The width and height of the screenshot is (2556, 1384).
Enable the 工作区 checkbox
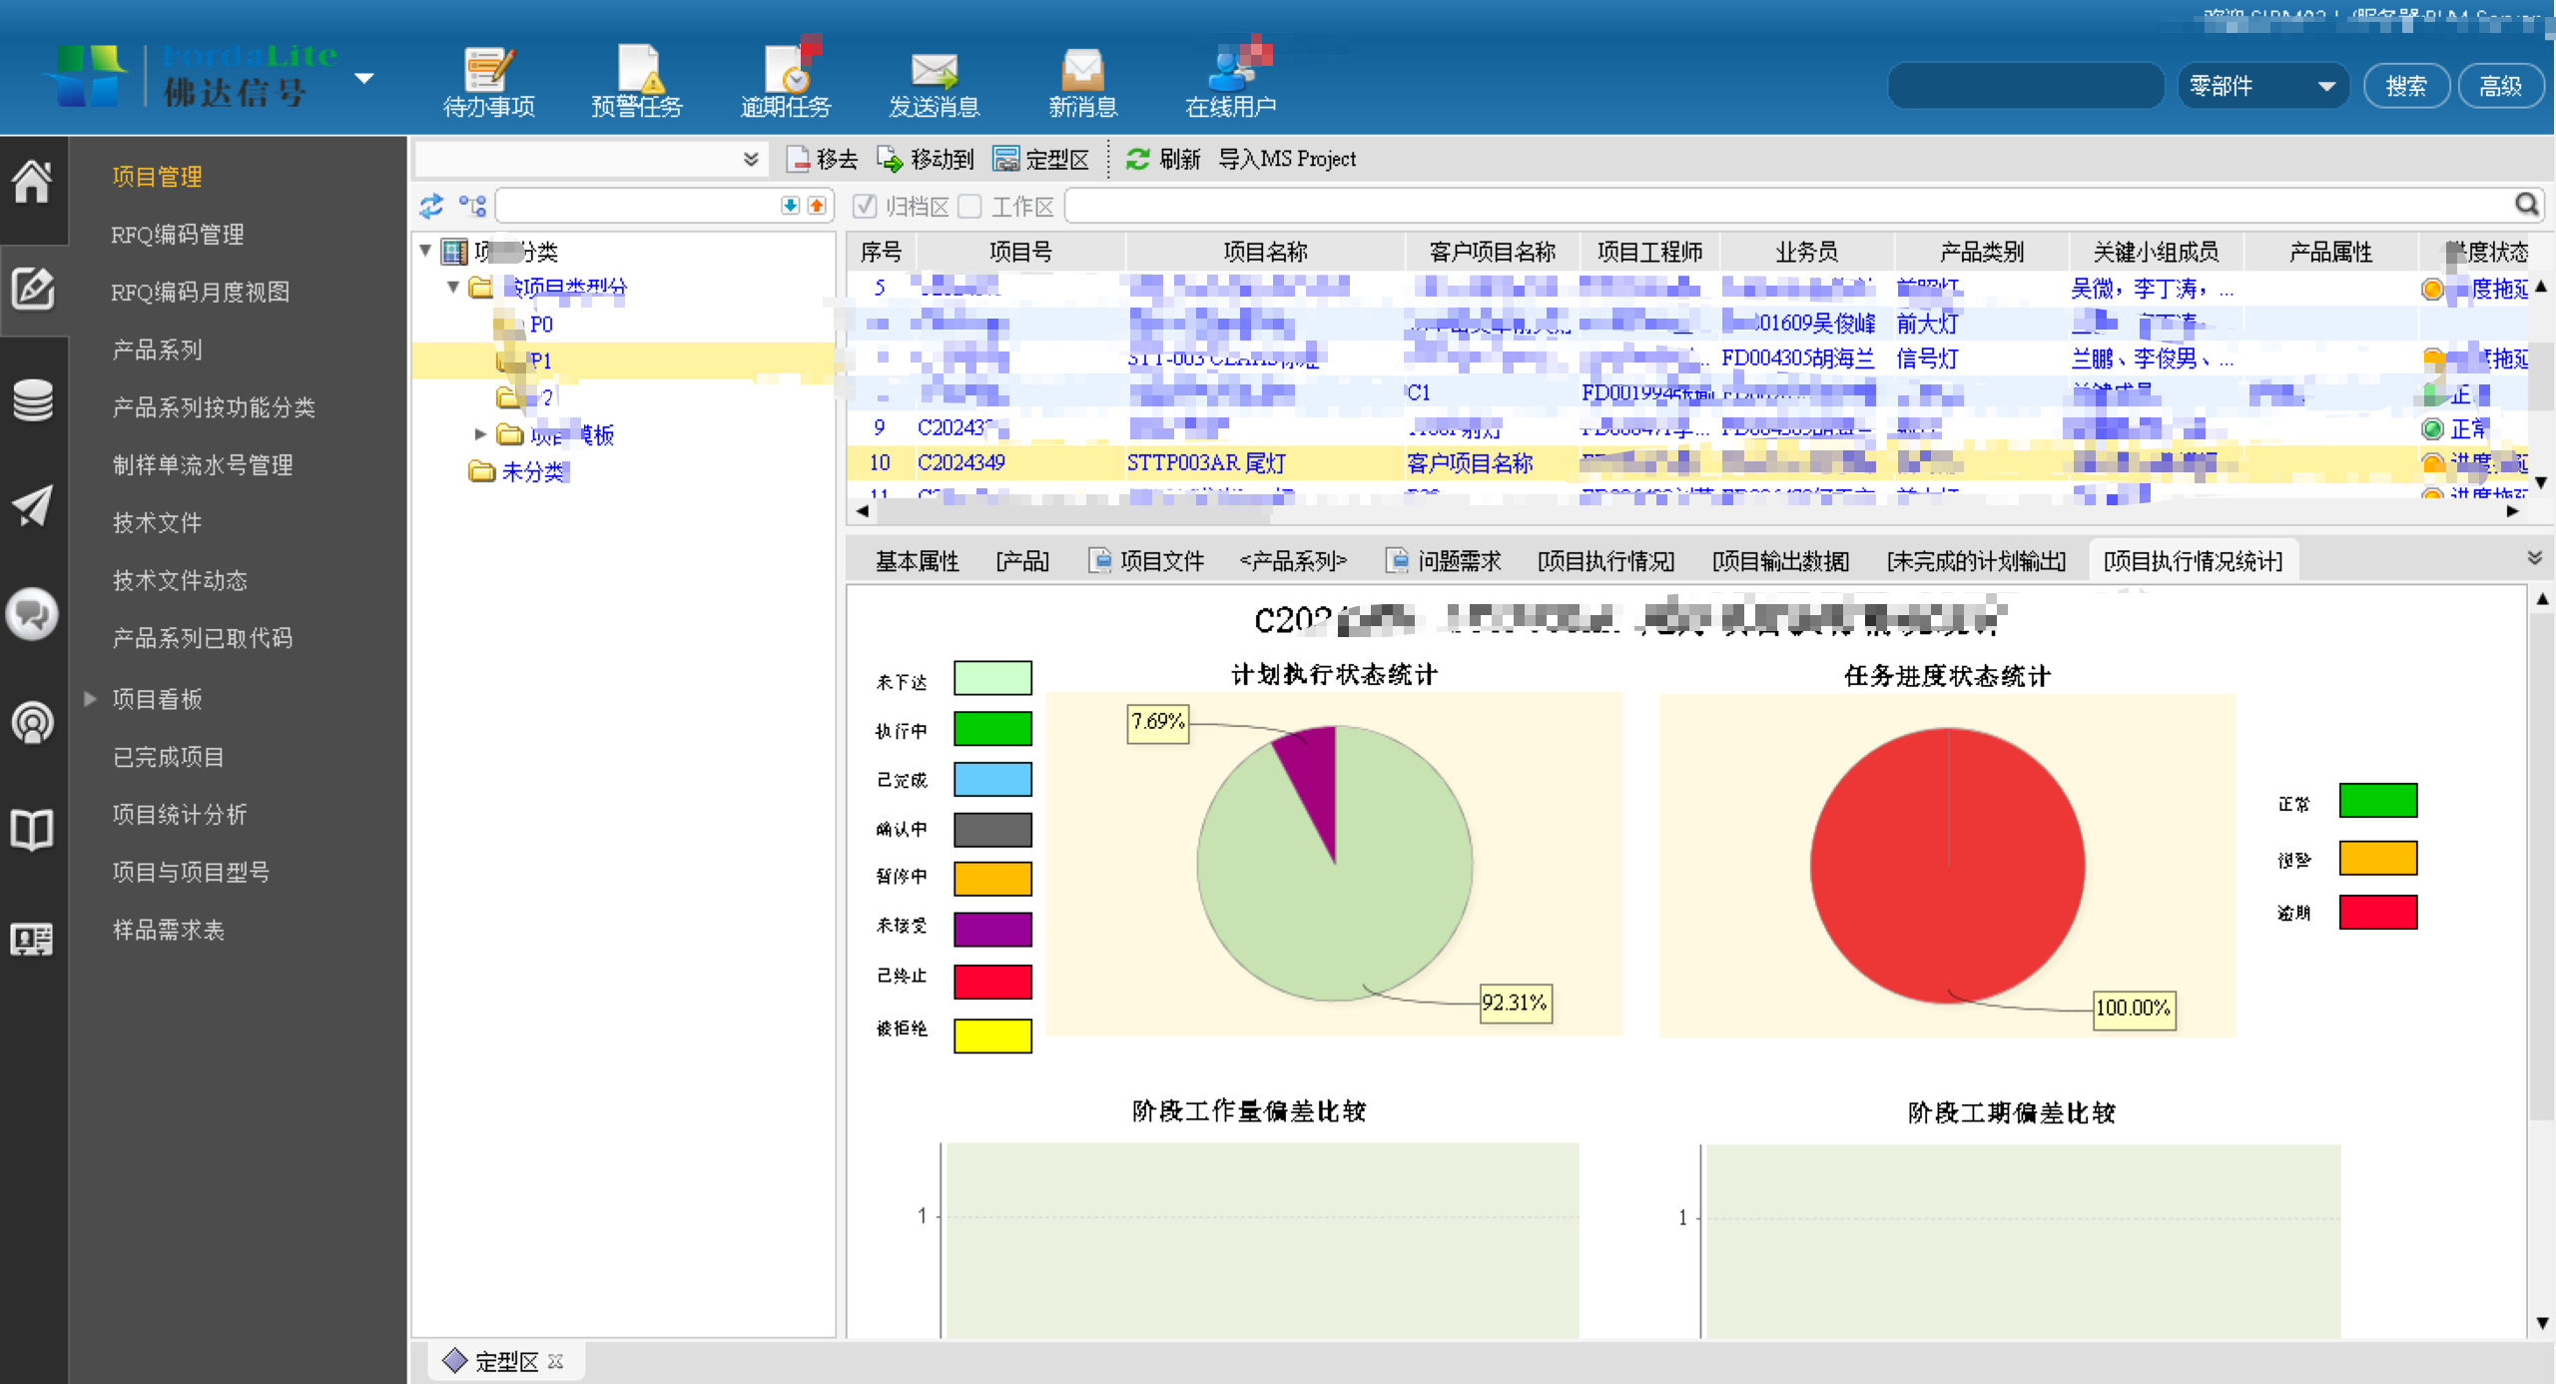[969, 206]
